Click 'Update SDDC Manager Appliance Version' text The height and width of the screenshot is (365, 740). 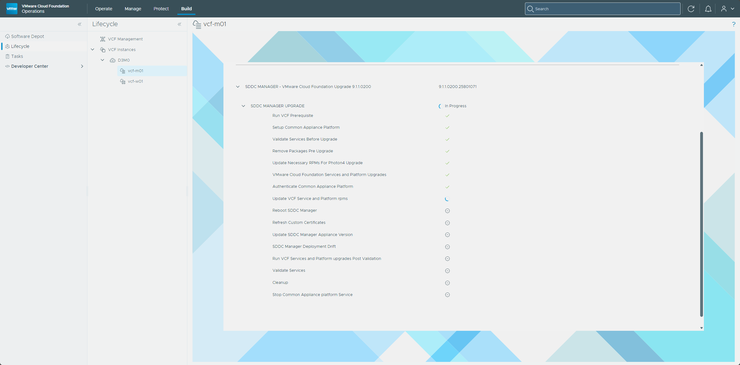[312, 235]
